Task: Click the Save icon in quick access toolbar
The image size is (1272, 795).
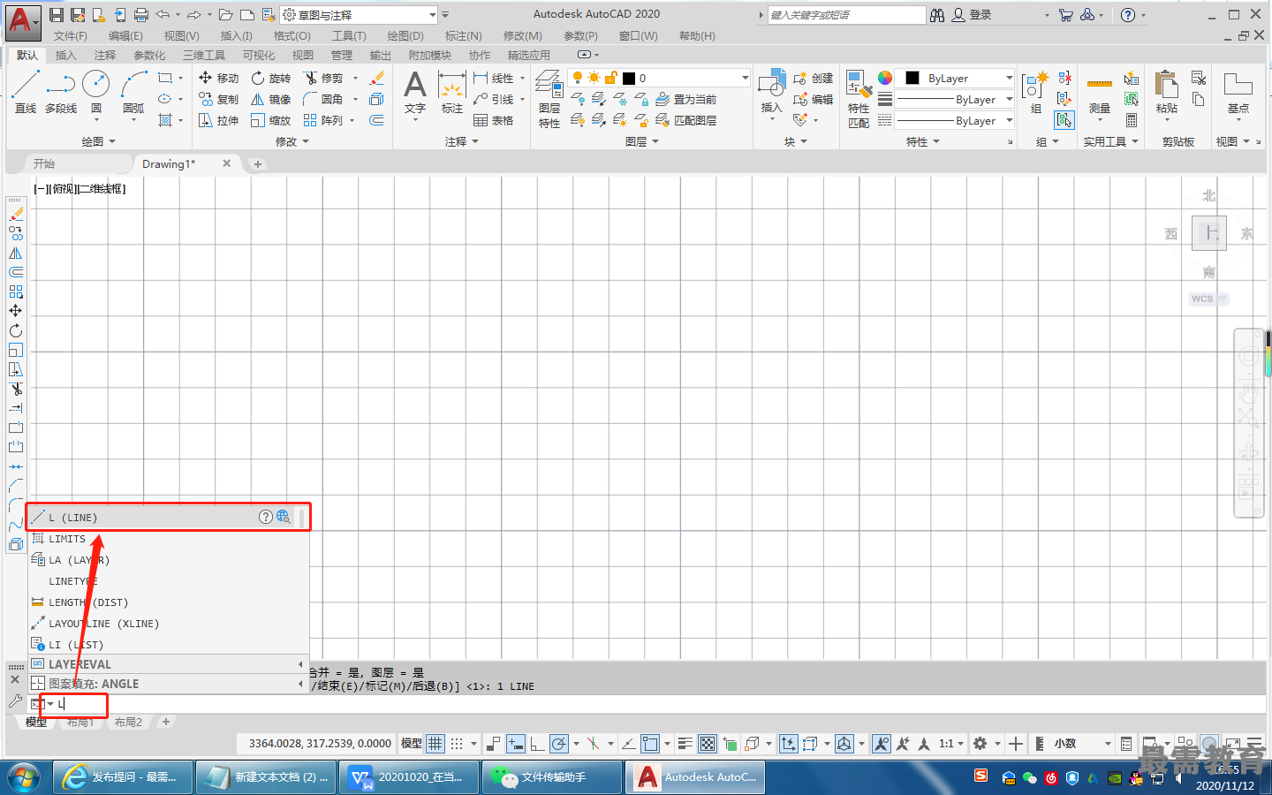Action: pyautogui.click(x=57, y=15)
